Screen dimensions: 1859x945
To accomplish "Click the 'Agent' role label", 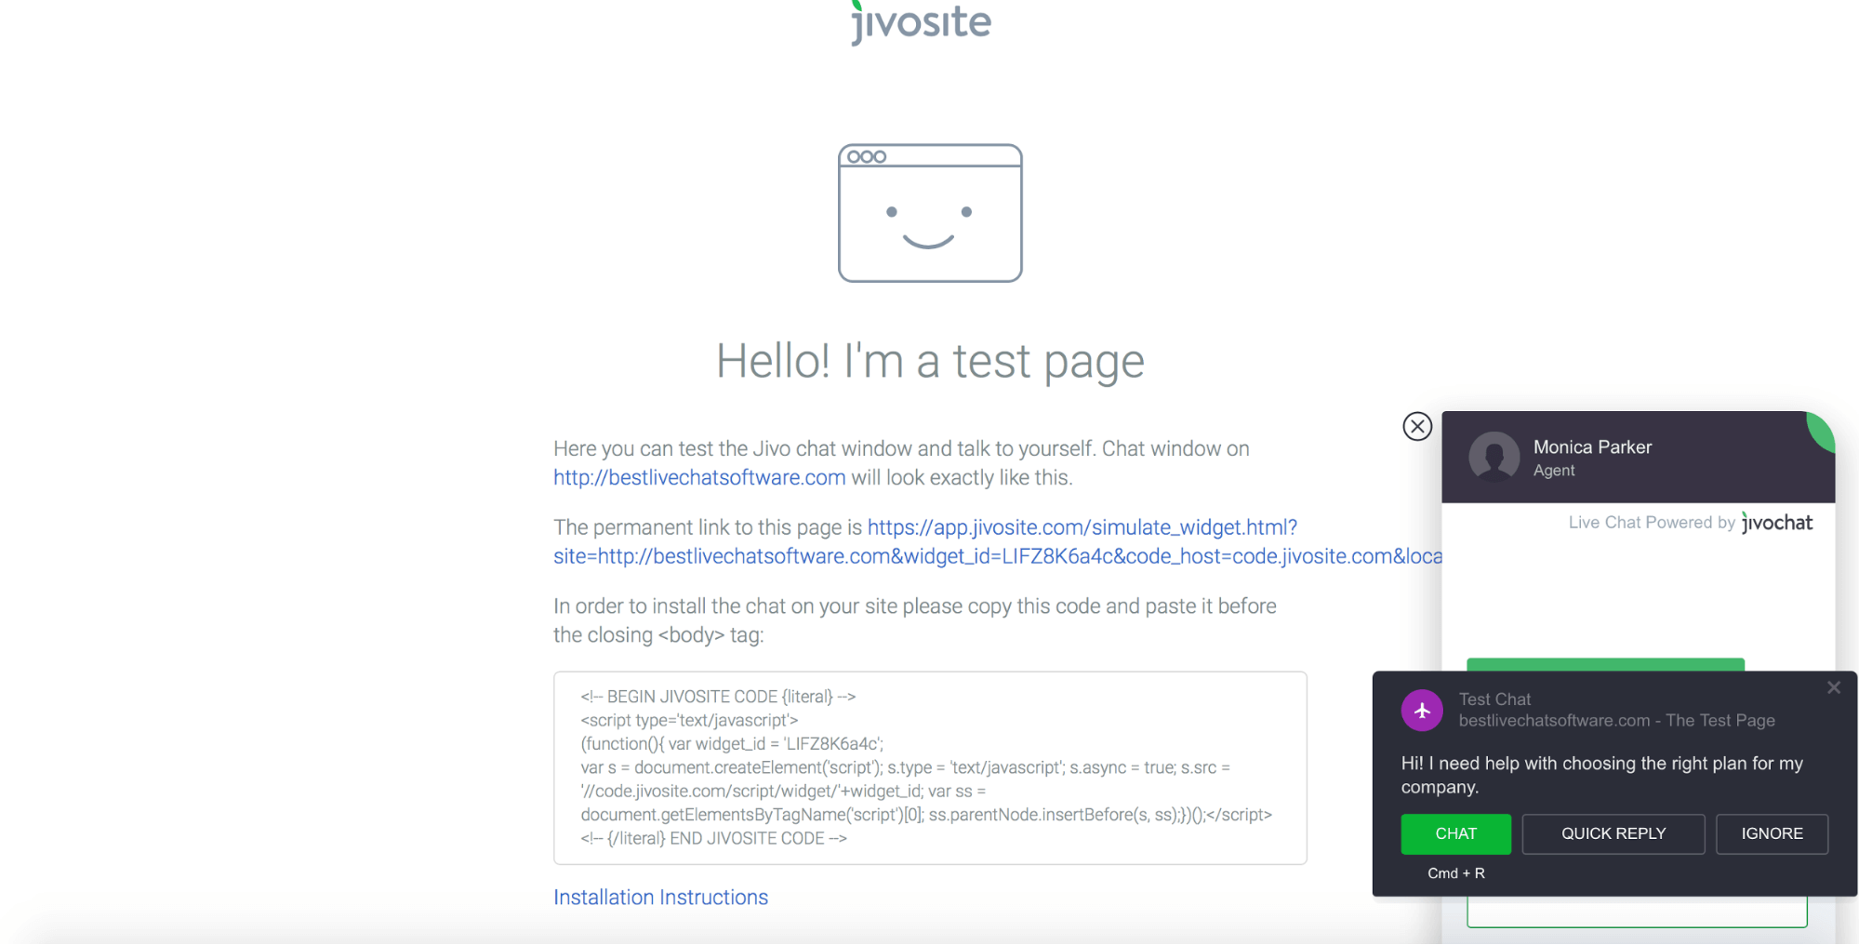I will point(1554,471).
